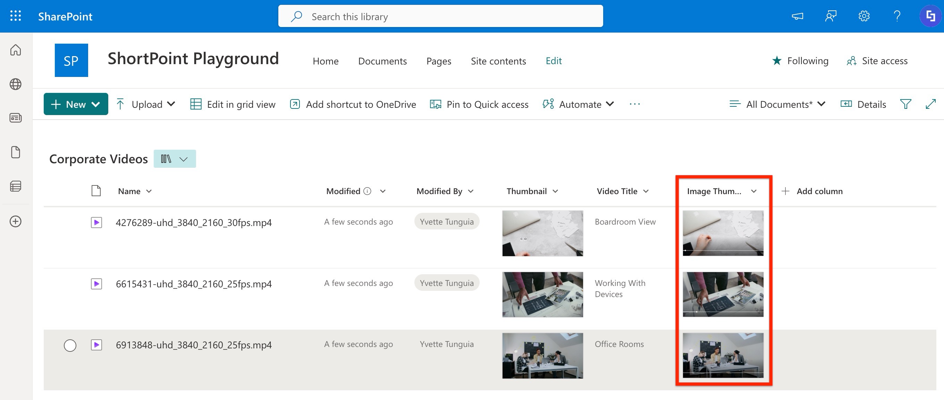This screenshot has width=944, height=400.
Task: Select Edit in grid view
Action: coord(233,104)
